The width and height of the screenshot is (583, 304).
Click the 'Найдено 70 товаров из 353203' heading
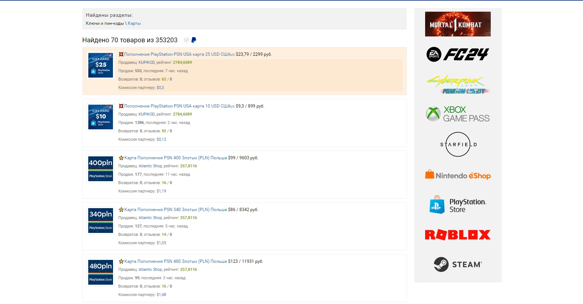[x=130, y=40]
